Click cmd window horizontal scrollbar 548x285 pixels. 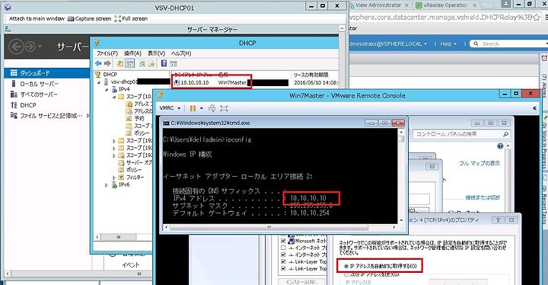coord(280,227)
